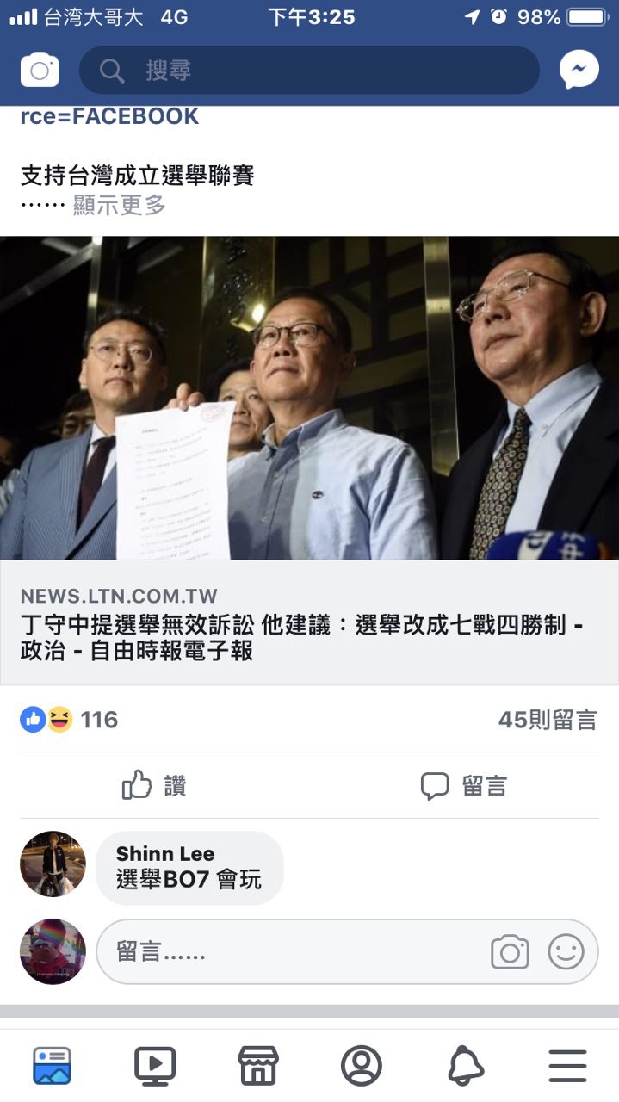This screenshot has height=1102, width=619.
Task: Tap the 留言 comment button
Action: click(x=464, y=785)
